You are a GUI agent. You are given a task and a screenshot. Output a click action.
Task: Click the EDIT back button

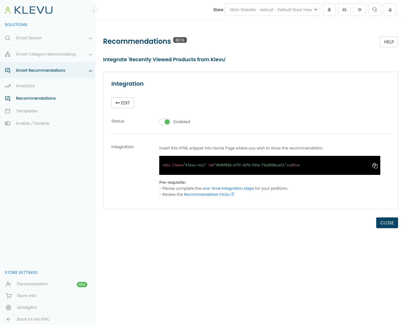click(x=123, y=103)
